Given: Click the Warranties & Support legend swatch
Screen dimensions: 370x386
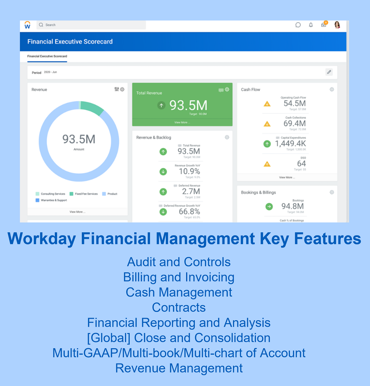Looking at the screenshot, I should (37, 200).
